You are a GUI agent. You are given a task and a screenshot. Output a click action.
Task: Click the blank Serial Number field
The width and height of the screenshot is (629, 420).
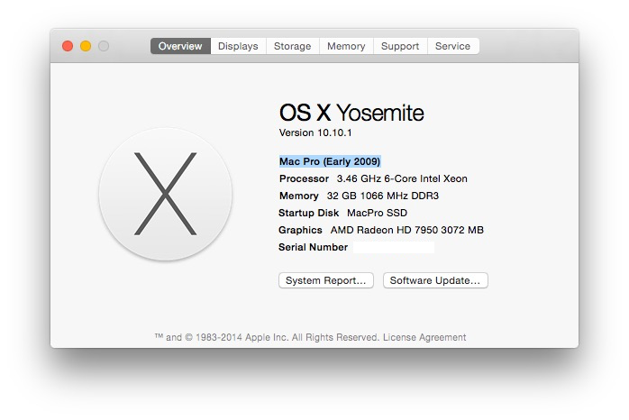click(x=394, y=247)
